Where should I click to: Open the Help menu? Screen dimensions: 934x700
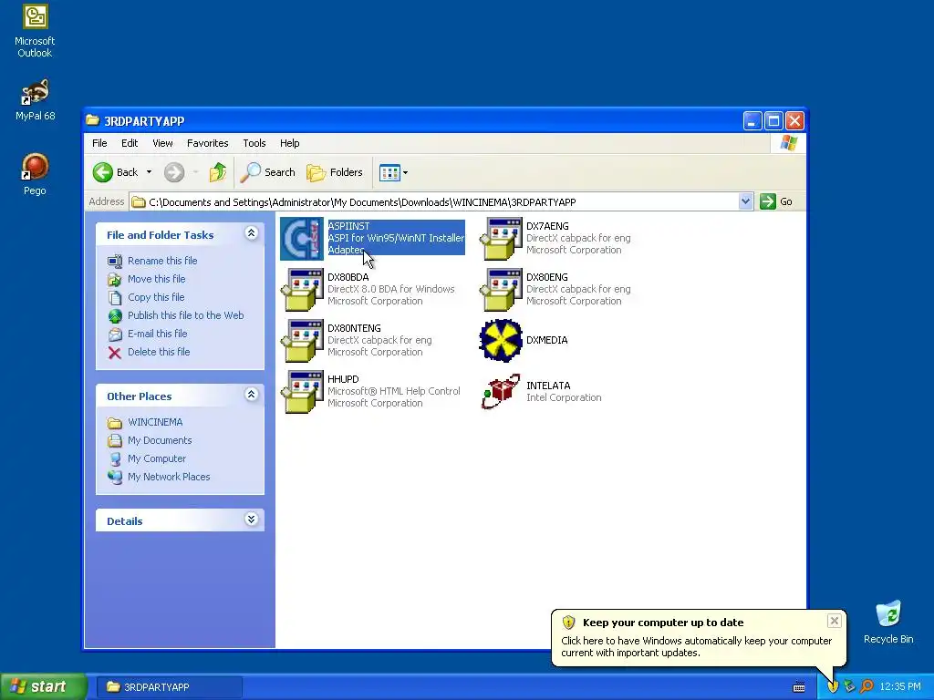[x=289, y=143]
